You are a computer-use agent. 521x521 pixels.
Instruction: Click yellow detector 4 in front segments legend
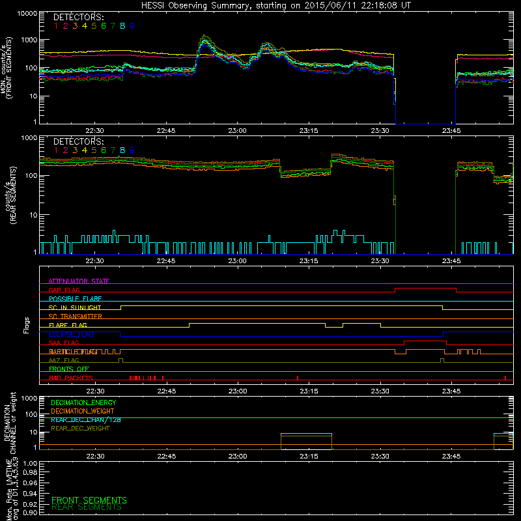85,26
